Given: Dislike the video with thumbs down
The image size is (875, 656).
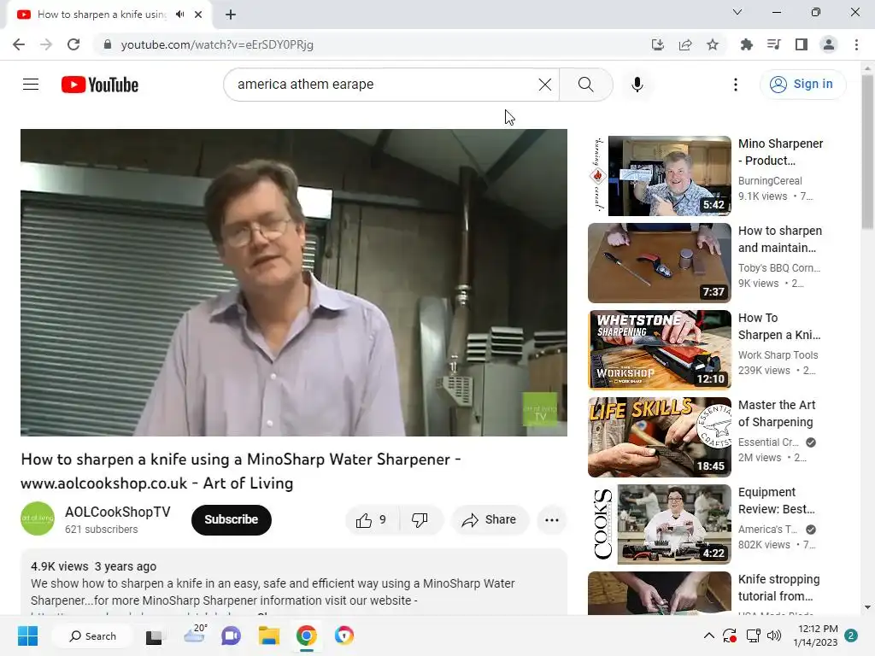Looking at the screenshot, I should (x=420, y=520).
